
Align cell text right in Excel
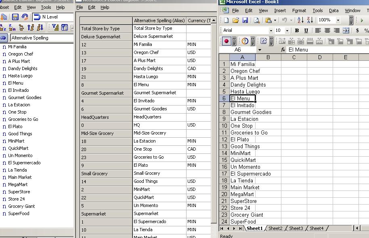337,31
